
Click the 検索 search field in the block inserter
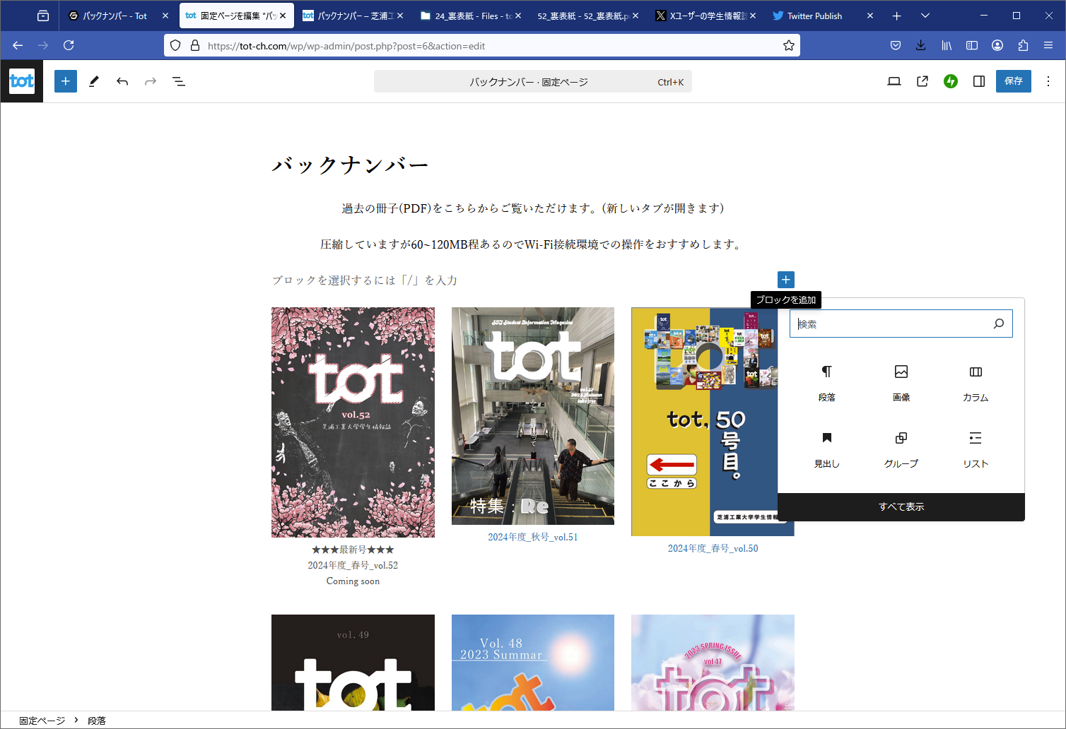coord(894,323)
